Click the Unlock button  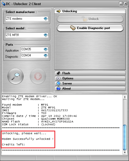point(90,19)
